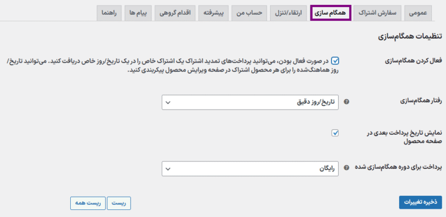Uncheck نمایش تاریخ پرداخت بعدی checkbox
This screenshot has height=217, width=446.
tap(335, 132)
